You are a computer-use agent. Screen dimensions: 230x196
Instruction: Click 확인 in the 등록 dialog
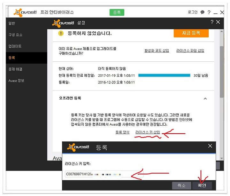[202, 185]
